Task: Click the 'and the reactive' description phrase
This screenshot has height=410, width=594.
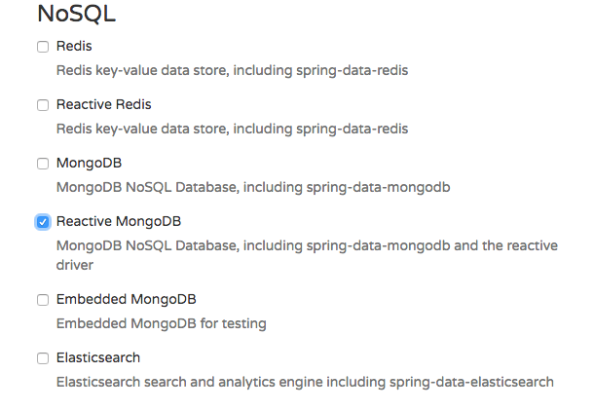Action: 505,245
